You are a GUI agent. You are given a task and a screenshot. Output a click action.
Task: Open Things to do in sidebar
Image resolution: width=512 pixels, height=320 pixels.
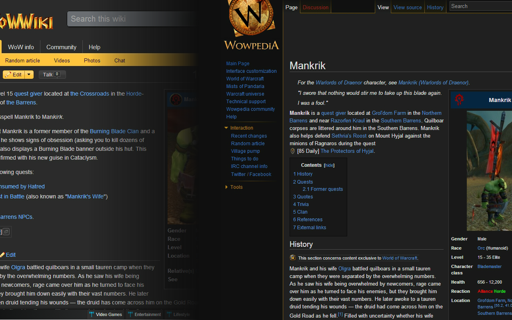(244, 159)
